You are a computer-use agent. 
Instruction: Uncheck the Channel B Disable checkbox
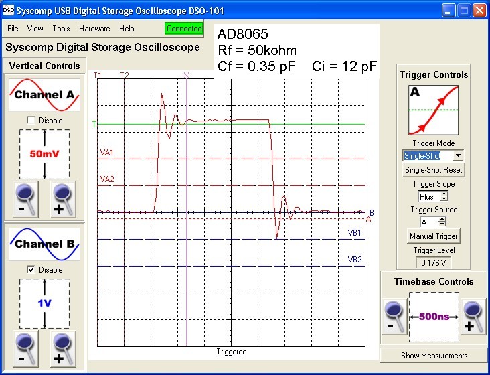click(31, 269)
